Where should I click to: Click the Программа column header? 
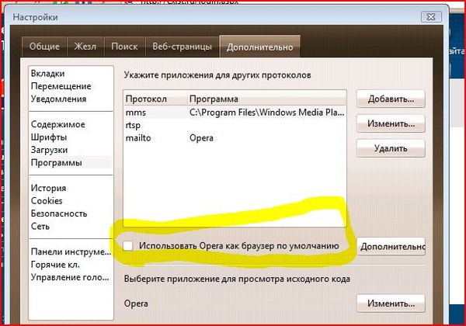coord(266,99)
